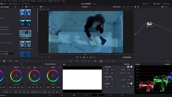Reset the Gain color wheel
This screenshot has height=97, width=172.
(x=41, y=67)
